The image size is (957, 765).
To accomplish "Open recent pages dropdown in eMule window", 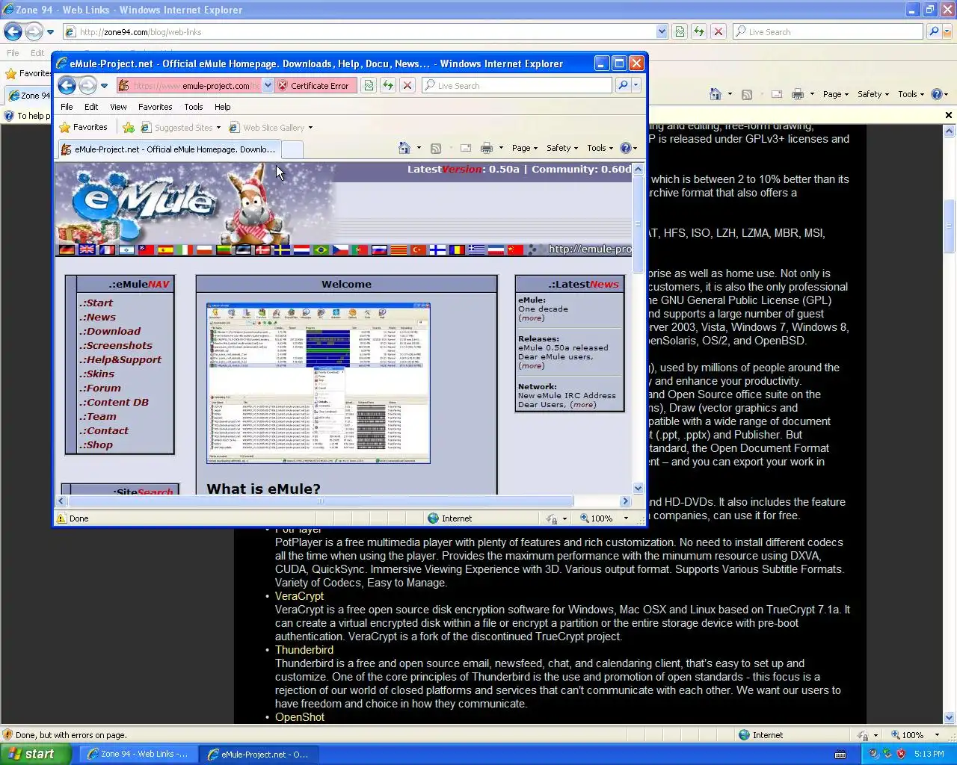I will point(104,86).
